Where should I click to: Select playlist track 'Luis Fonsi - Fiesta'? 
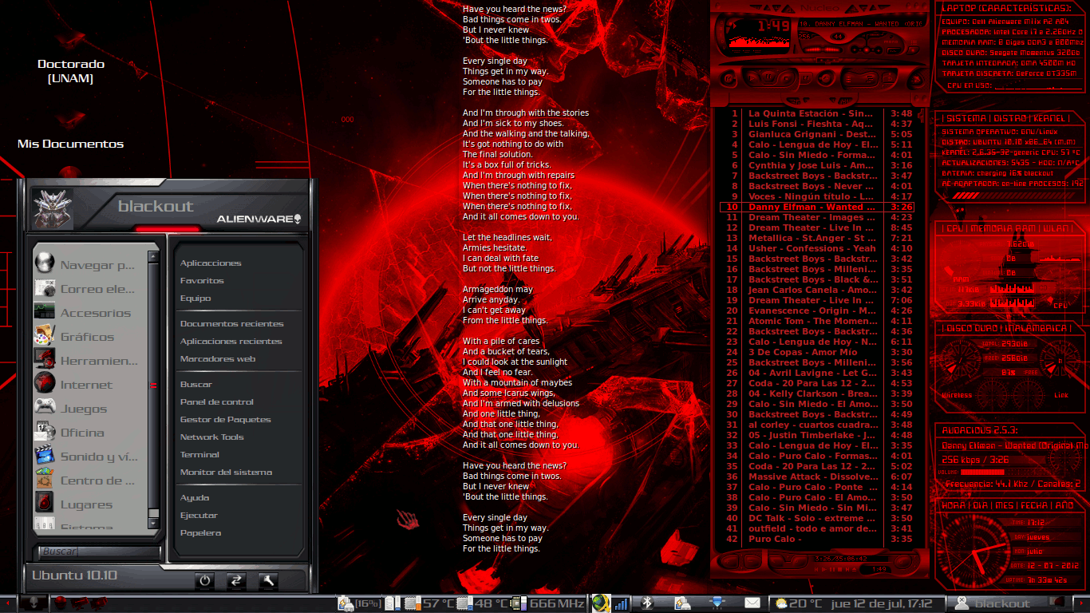click(x=817, y=124)
